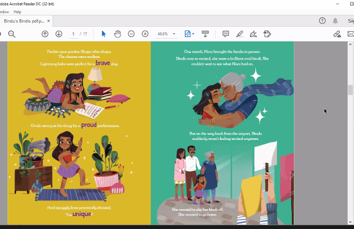Click the Sign In button
Viewport: 354px width, 229px height.
point(351,21)
